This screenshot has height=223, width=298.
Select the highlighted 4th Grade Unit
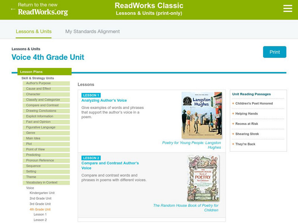40,209
